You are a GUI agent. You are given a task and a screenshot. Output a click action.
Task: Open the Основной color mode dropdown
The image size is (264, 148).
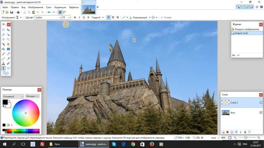(13, 96)
